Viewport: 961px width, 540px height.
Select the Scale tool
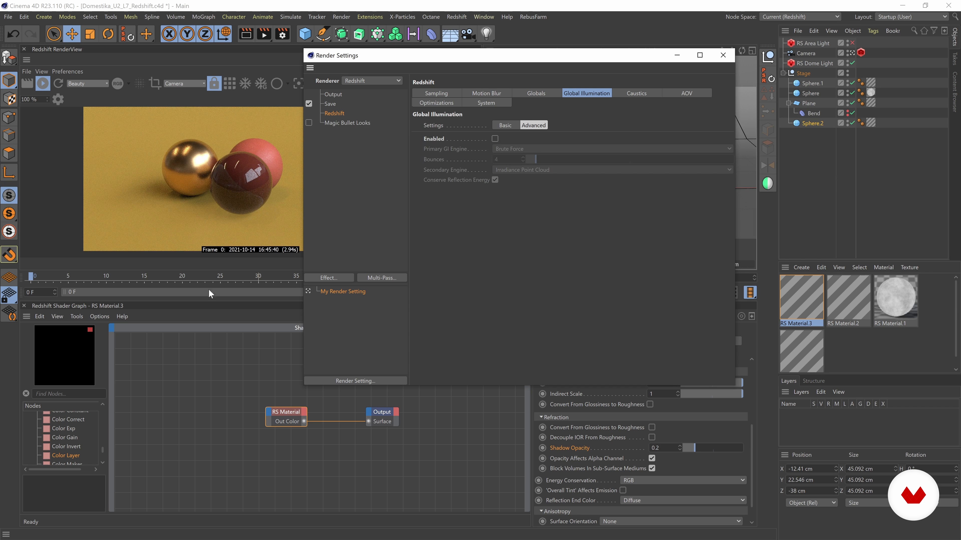(90, 34)
